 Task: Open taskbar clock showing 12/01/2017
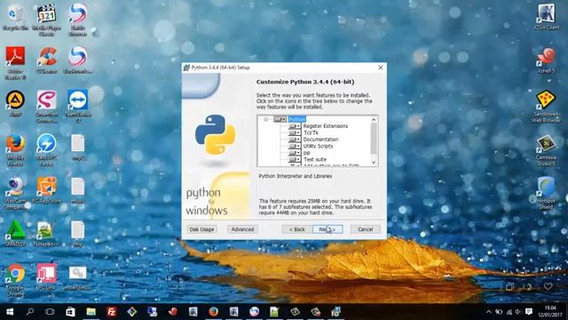click(550, 312)
